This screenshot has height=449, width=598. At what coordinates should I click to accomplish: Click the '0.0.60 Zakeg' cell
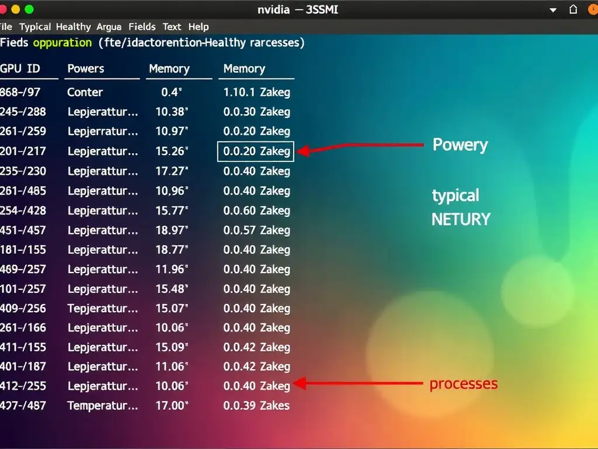point(257,211)
